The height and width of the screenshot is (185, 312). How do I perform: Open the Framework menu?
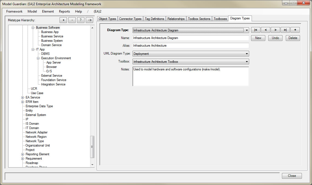pos(14,11)
